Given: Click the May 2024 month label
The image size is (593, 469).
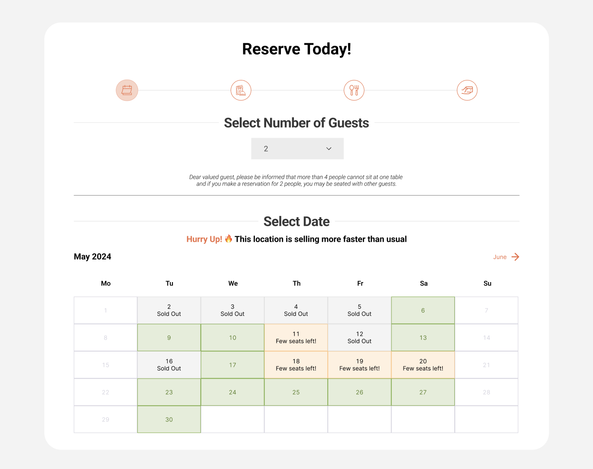Looking at the screenshot, I should click(x=92, y=256).
